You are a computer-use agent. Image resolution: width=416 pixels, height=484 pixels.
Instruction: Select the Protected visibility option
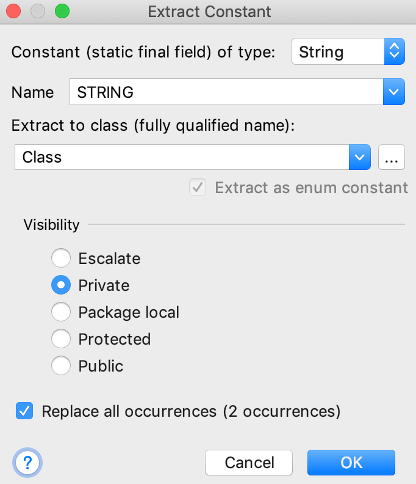tap(61, 339)
